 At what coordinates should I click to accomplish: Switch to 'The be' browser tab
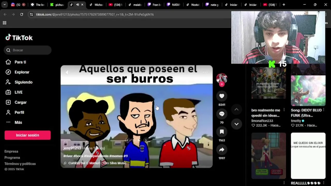coord(38,5)
